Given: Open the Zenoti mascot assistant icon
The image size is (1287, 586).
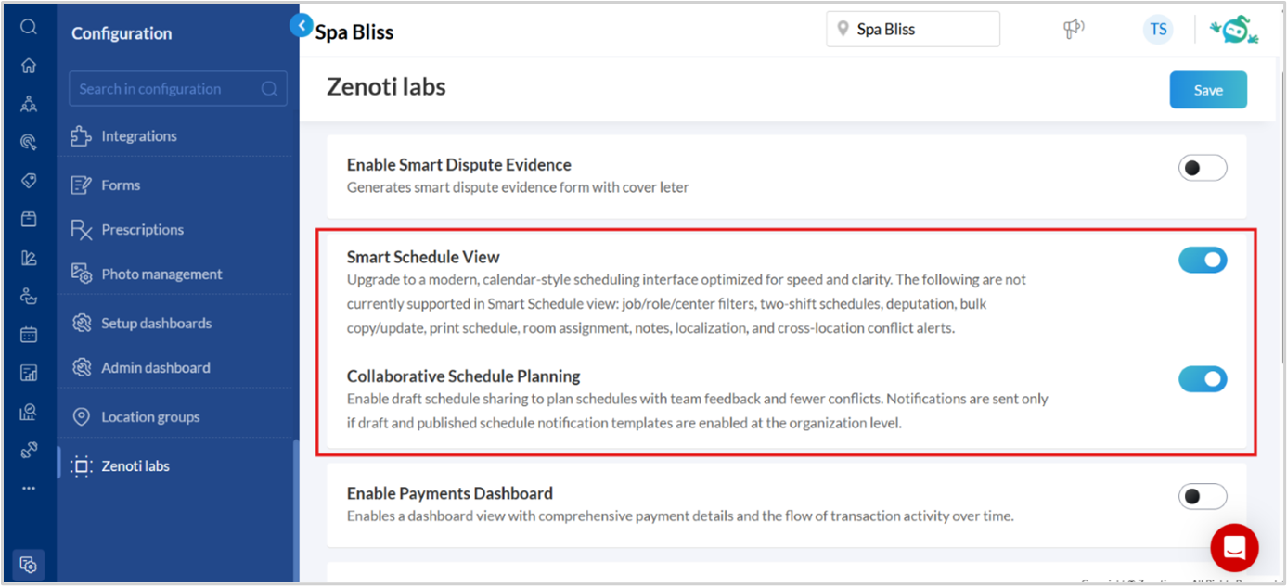Looking at the screenshot, I should tap(1235, 30).
